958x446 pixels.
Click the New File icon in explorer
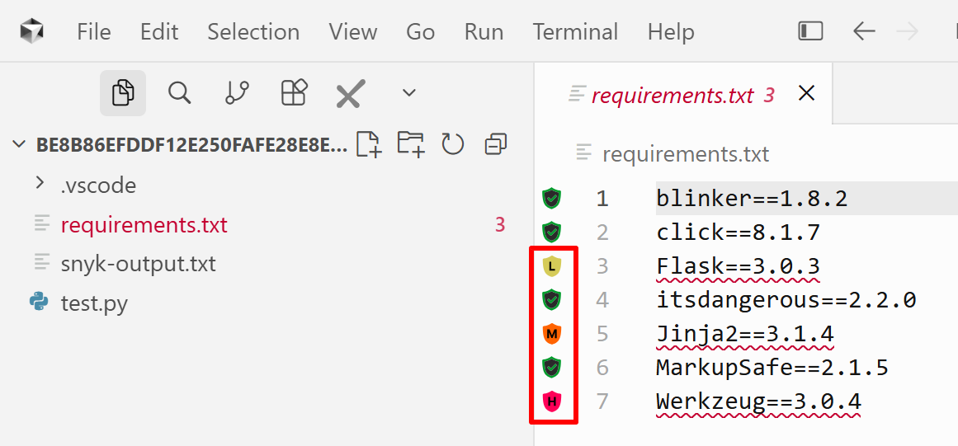[x=369, y=144]
